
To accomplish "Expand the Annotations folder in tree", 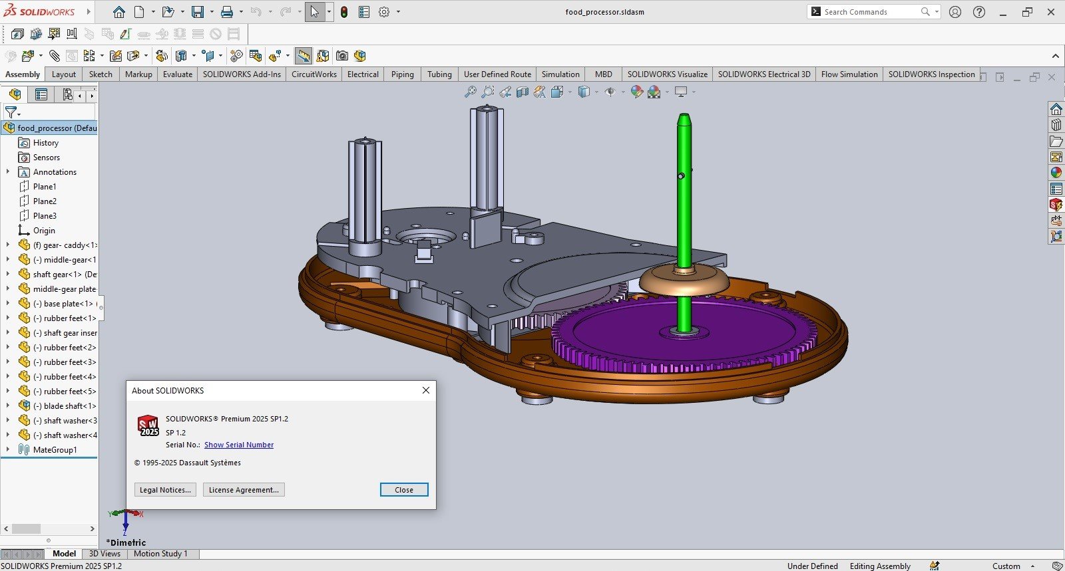I will click(8, 171).
